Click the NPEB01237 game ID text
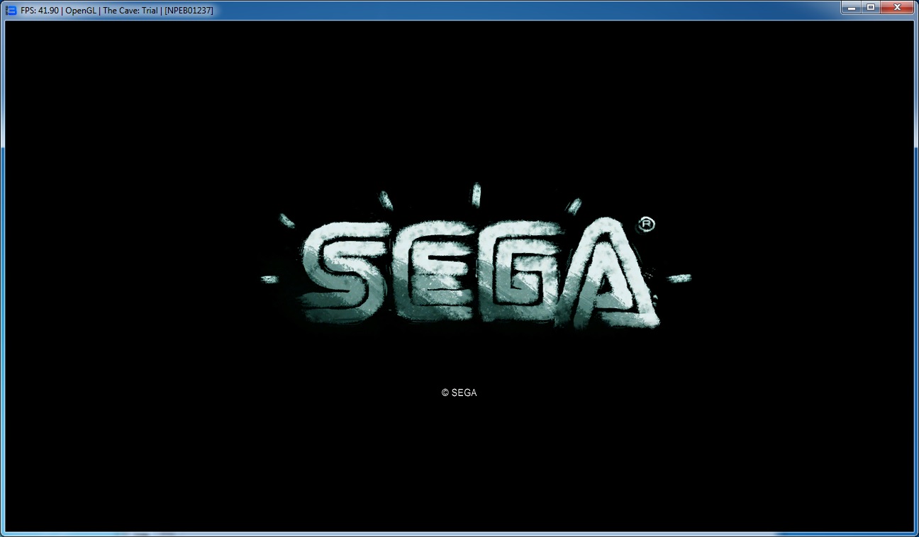This screenshot has height=537, width=919. tap(189, 11)
